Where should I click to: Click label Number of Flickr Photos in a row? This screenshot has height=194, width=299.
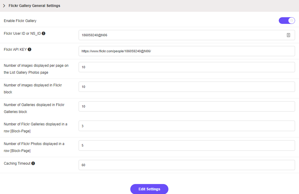click(34, 147)
